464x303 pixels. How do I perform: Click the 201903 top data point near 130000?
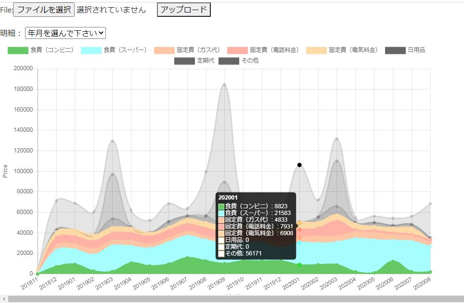[x=113, y=141]
